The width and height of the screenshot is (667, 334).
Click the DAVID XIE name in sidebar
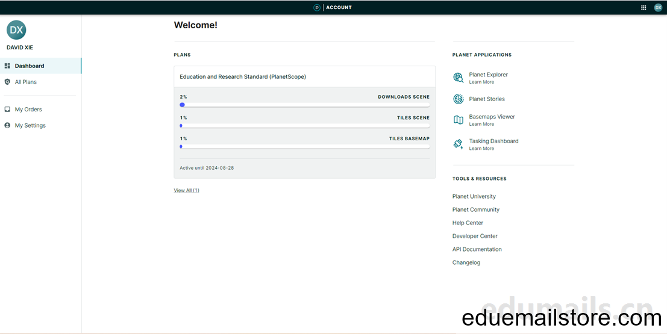(20, 48)
